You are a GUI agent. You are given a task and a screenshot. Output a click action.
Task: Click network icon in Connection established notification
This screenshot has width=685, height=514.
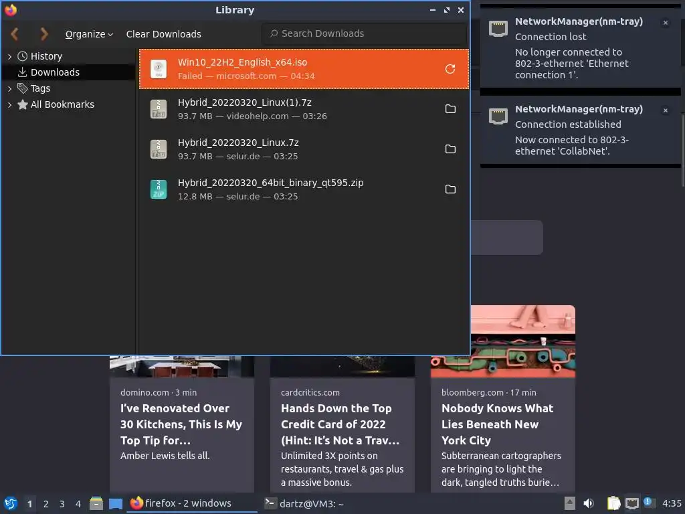498,116
